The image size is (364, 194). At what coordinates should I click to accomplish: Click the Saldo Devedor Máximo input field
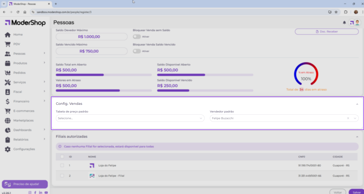(x=91, y=37)
